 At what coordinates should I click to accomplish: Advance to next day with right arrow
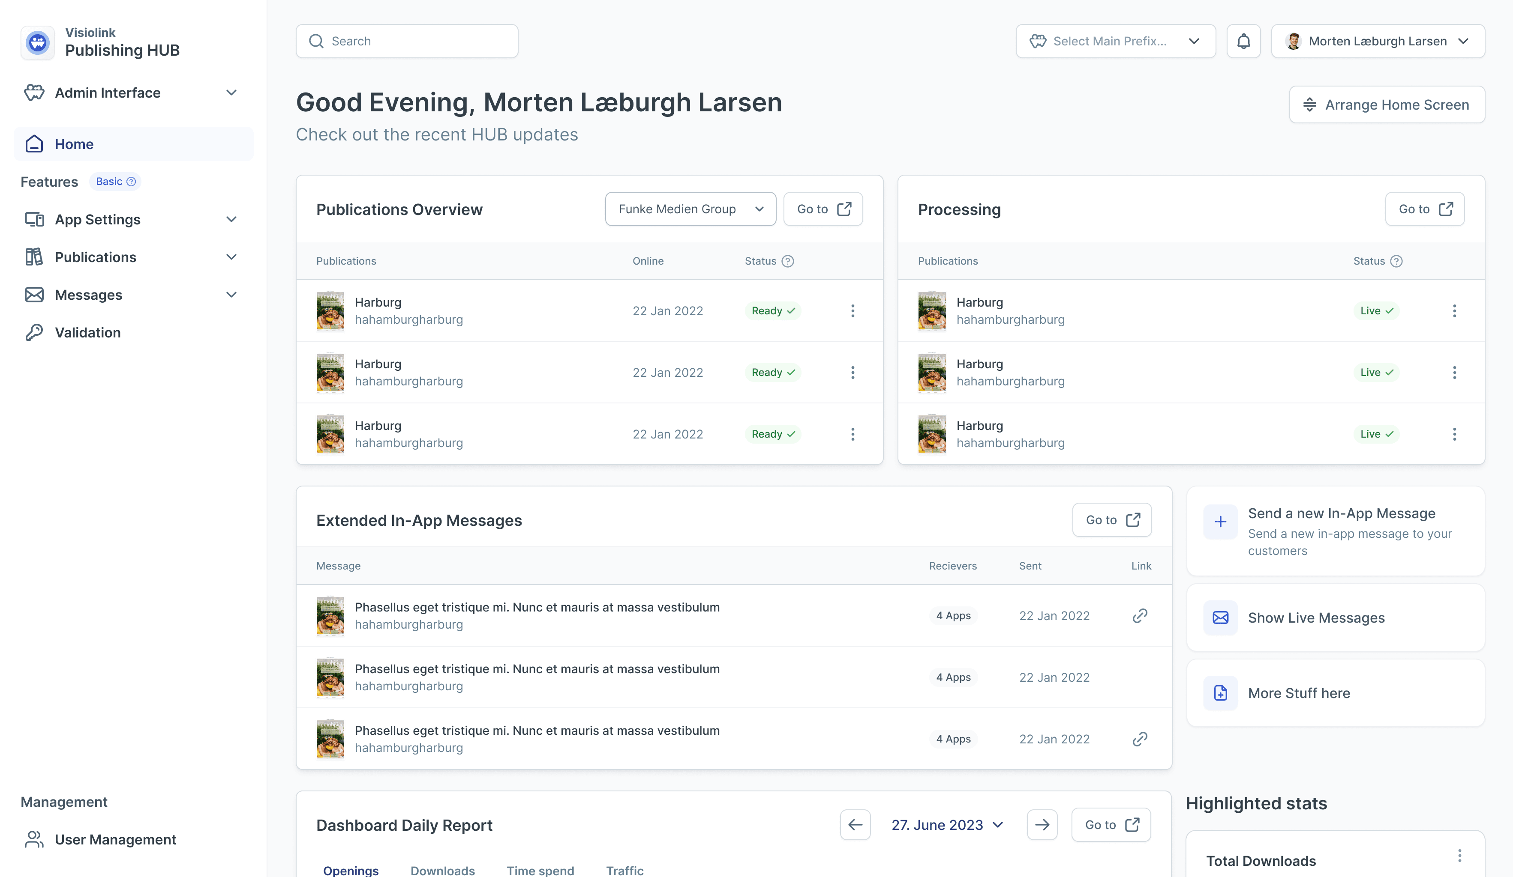1042,825
